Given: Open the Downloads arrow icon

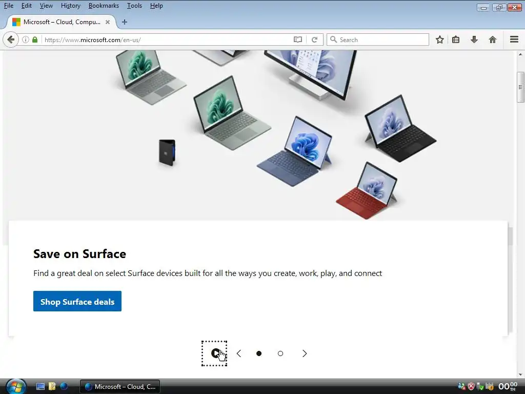Looking at the screenshot, I should [x=474, y=40].
